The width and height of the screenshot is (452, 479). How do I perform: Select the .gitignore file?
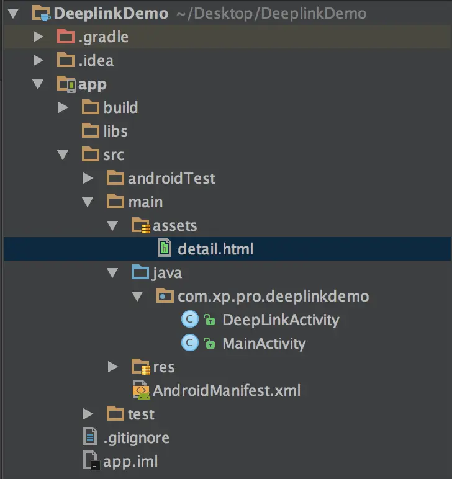126,438
